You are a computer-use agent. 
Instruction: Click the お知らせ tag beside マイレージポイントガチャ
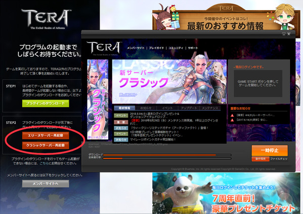coord(121,140)
